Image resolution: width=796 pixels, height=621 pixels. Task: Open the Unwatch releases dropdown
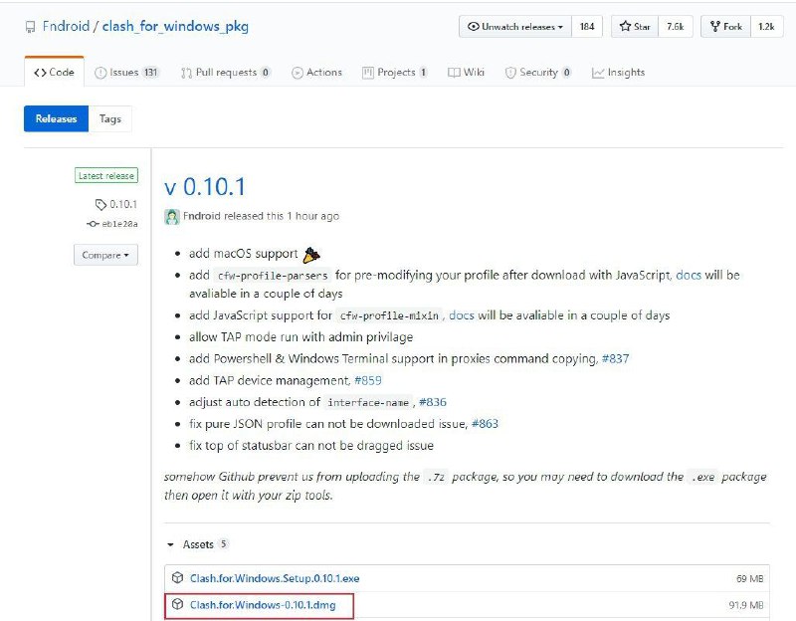coord(514,27)
